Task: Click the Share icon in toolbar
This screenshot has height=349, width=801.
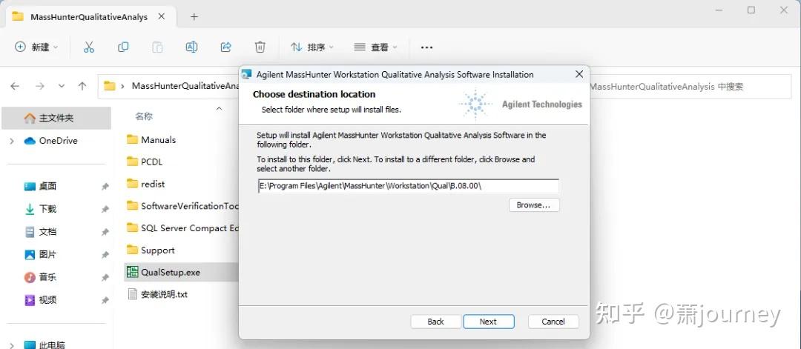Action: coord(226,47)
